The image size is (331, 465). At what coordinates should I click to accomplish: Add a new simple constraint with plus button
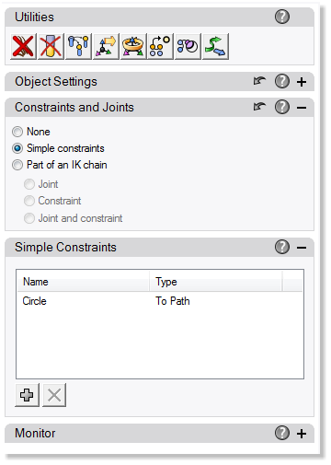click(x=27, y=395)
